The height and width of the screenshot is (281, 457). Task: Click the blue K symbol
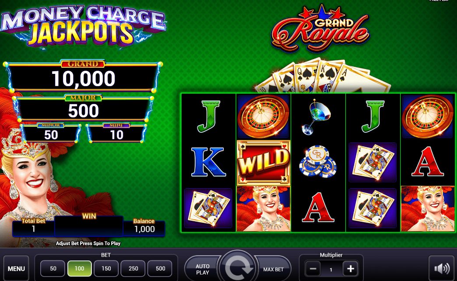pyautogui.click(x=208, y=162)
